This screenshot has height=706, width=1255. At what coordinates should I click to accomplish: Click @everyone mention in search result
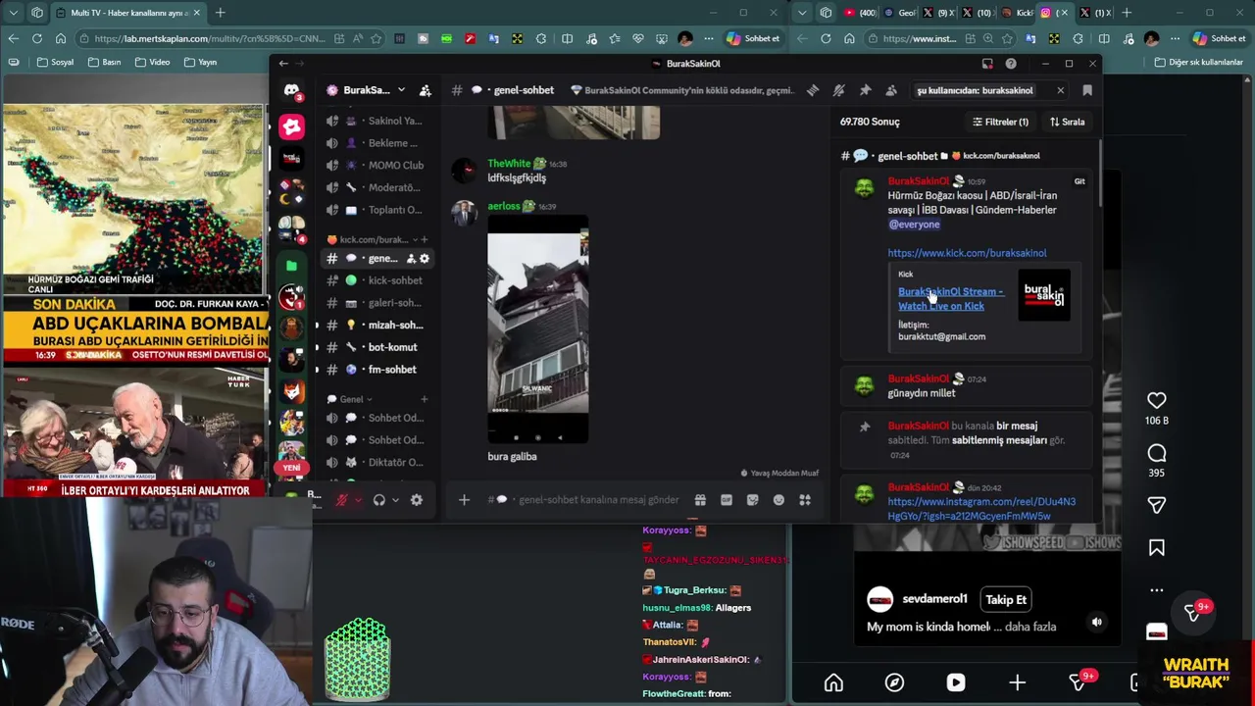click(x=914, y=225)
